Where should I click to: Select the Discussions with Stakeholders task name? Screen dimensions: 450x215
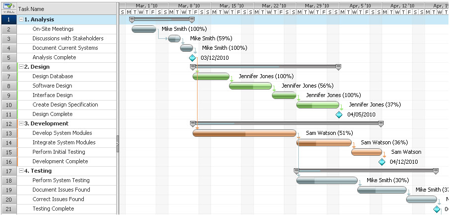[68, 38]
